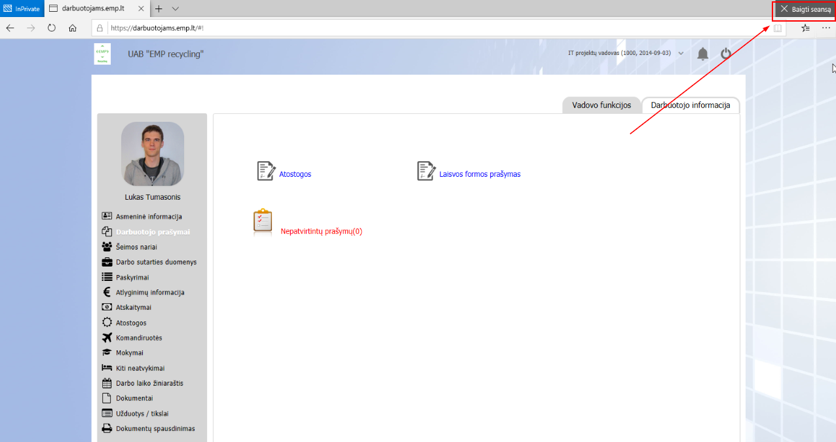Open Darbo sutarties duomenys in the sidebar
The image size is (836, 442).
coord(156,262)
